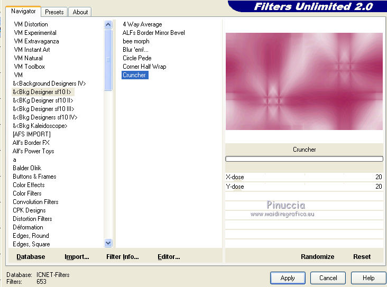Select Convolution Filters category
The image size is (387, 287).
(35, 201)
